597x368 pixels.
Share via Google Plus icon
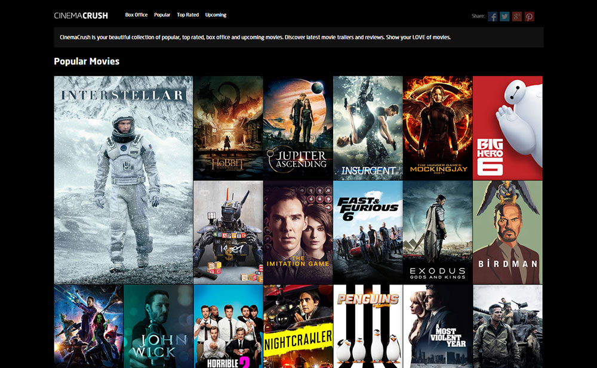pos(517,16)
